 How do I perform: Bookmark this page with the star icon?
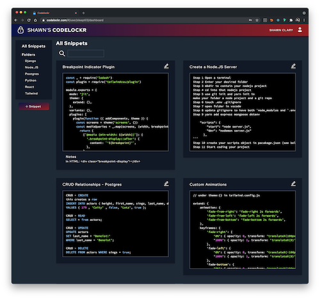click(x=257, y=20)
